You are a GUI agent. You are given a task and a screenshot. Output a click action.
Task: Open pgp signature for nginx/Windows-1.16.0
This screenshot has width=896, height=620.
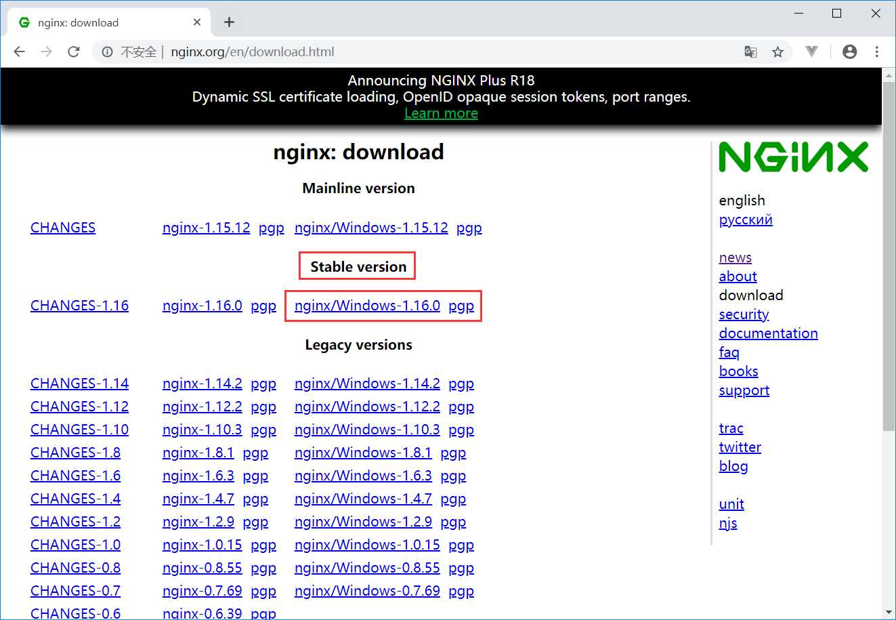click(461, 306)
